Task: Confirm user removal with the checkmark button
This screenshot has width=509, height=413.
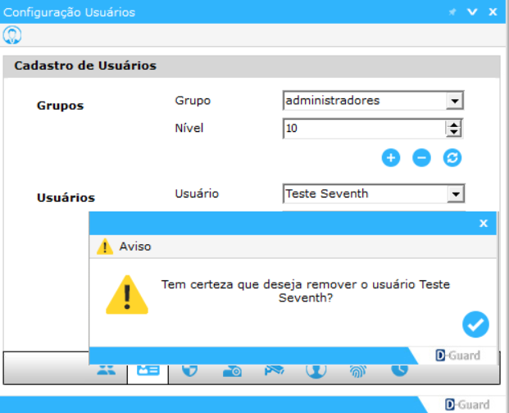Action: [475, 324]
